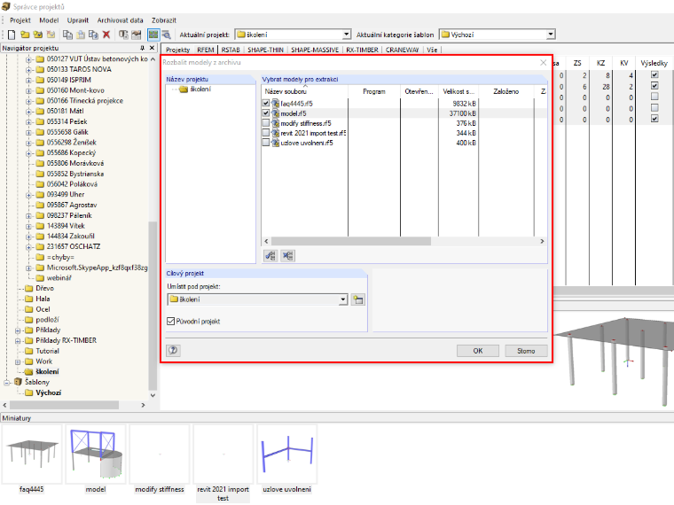Screen dimensions: 674x505
Task: Click the toolbar icon left of thumbnails toggle
Action: click(137, 35)
